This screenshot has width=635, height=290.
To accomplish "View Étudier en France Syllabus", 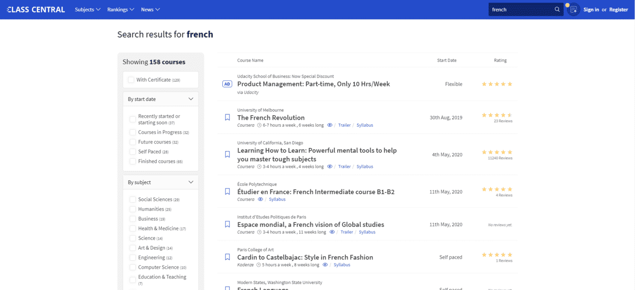I will (x=277, y=199).
